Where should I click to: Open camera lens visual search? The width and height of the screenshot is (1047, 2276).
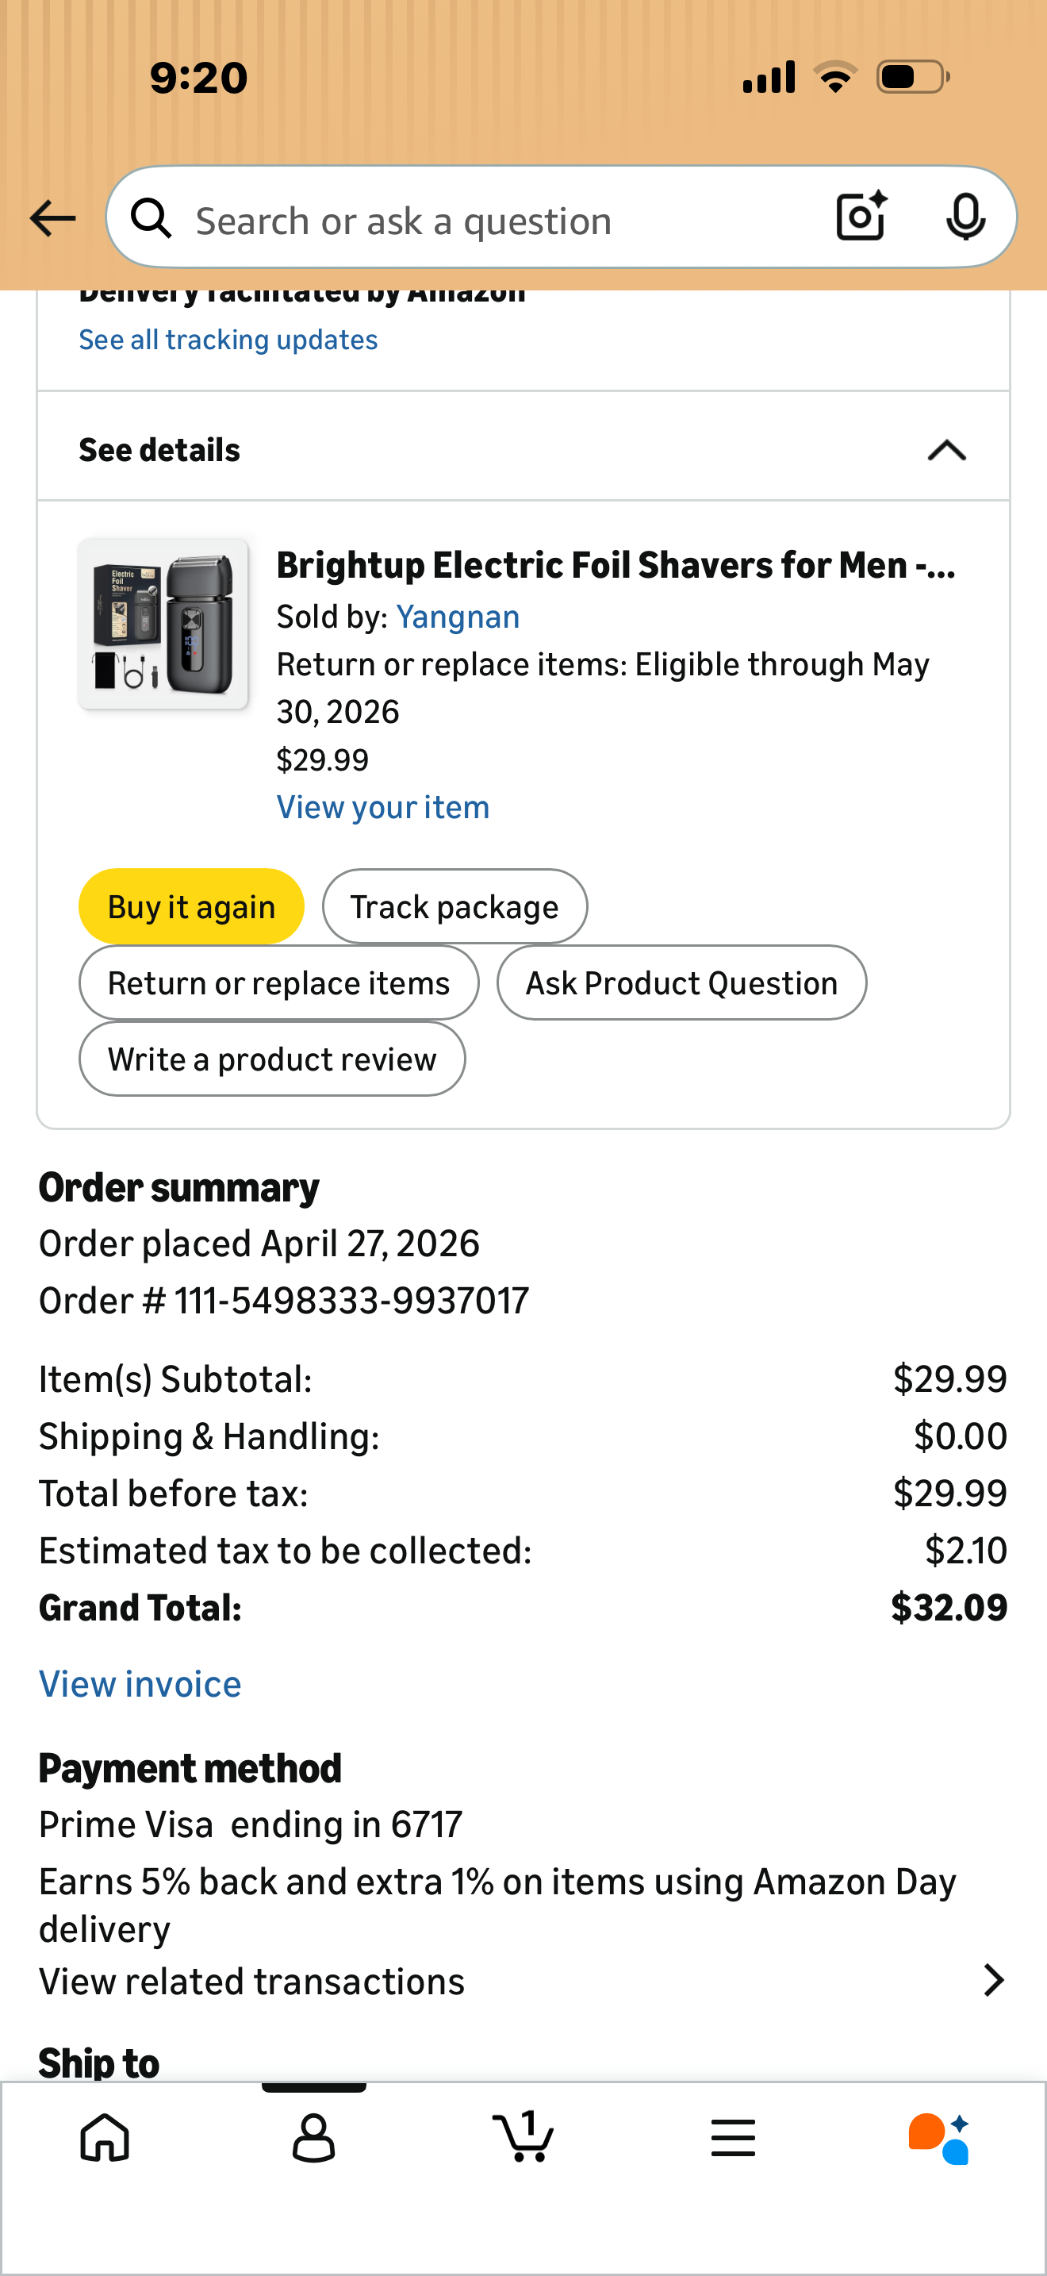[861, 217]
